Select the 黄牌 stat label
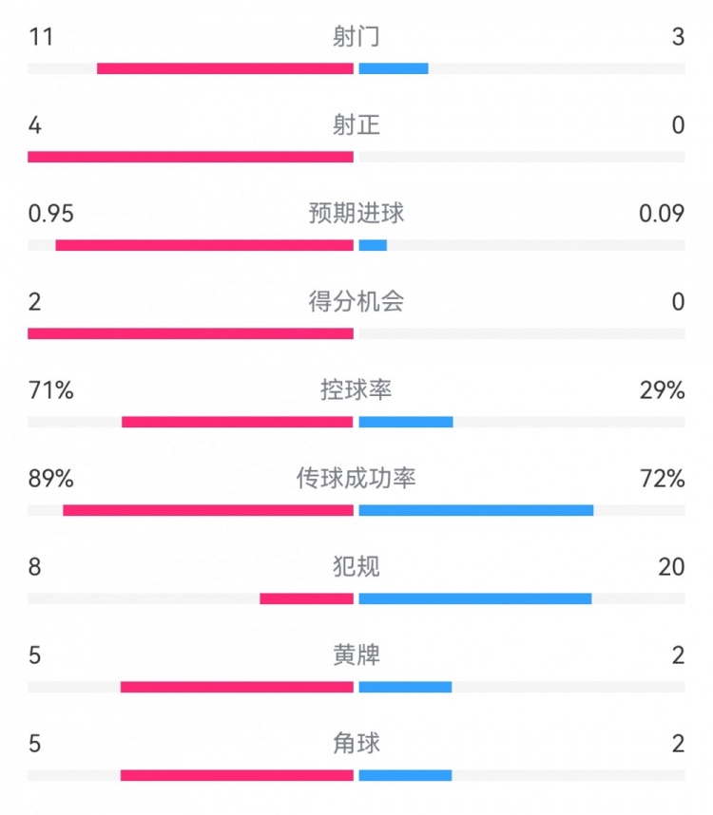 [356, 655]
